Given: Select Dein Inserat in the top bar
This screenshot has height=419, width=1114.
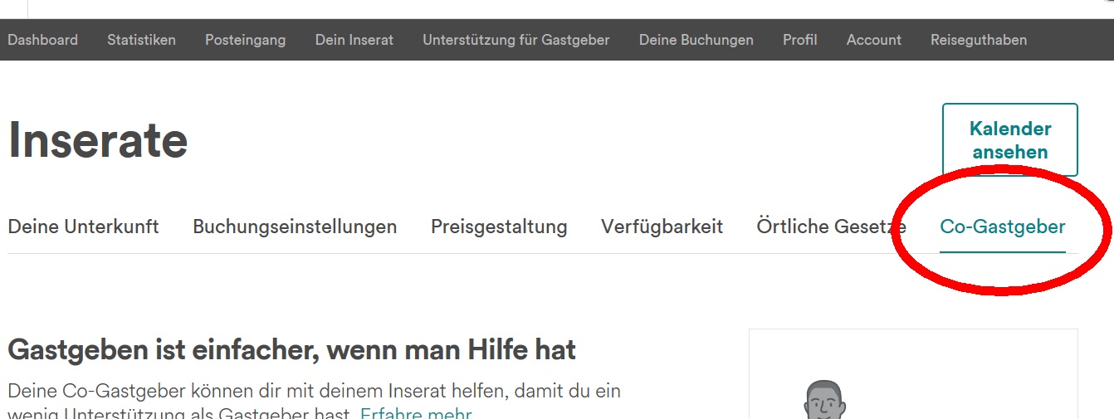Looking at the screenshot, I should (354, 40).
